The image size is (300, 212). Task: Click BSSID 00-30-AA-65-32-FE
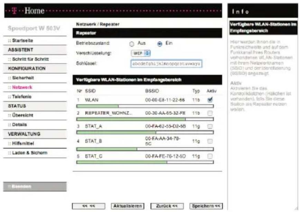(165, 113)
